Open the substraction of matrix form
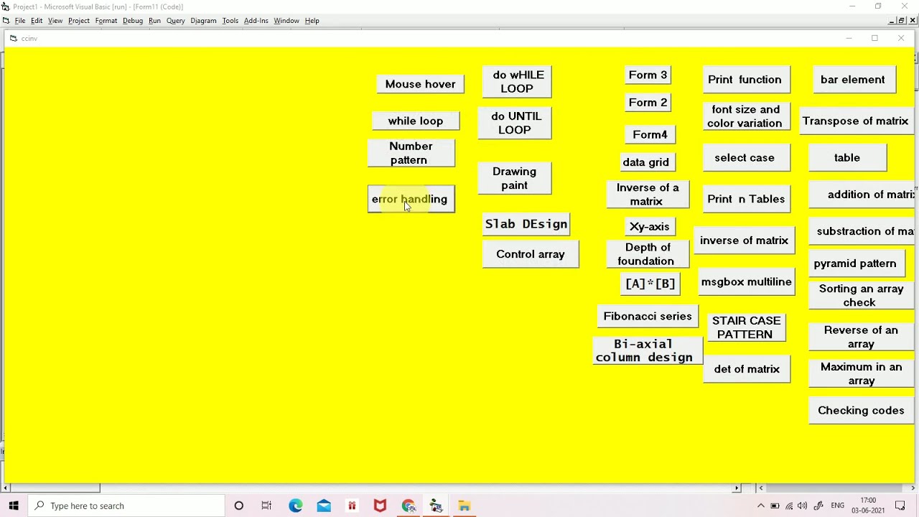Screen dimensions: 919x517 click(x=862, y=231)
